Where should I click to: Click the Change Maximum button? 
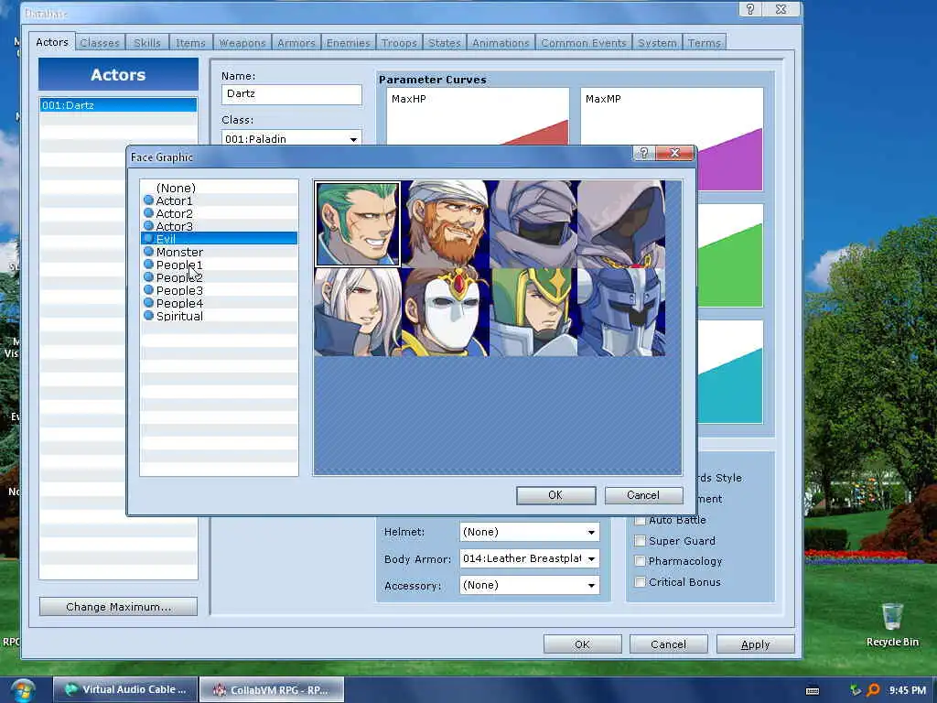click(x=118, y=607)
